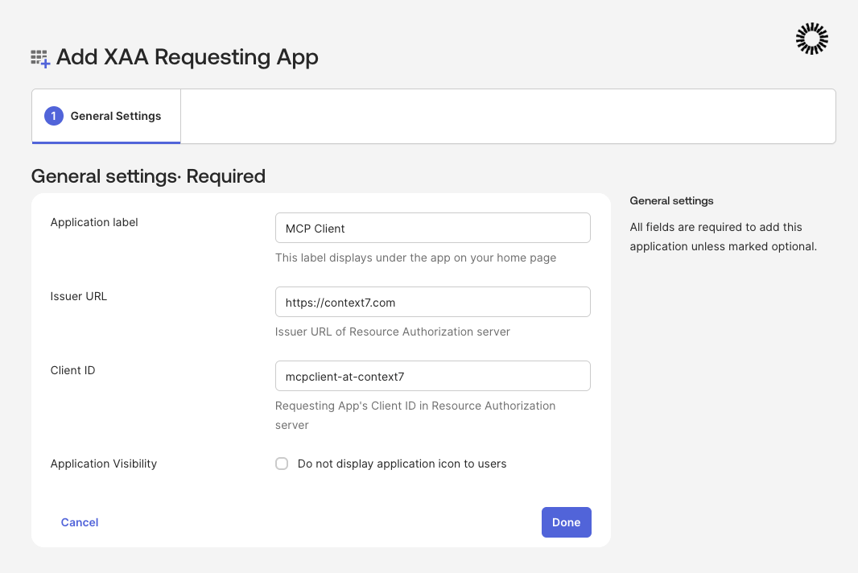Viewport: 858px width, 573px height.
Task: Click the Done button
Action: [567, 522]
